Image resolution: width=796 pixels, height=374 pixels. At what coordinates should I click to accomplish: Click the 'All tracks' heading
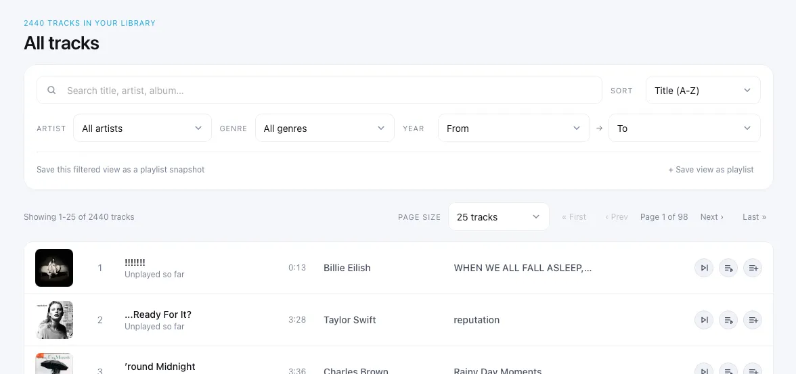pos(62,43)
